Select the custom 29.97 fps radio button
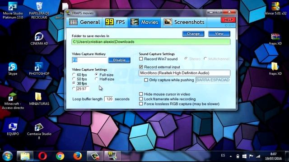 coord(74,89)
